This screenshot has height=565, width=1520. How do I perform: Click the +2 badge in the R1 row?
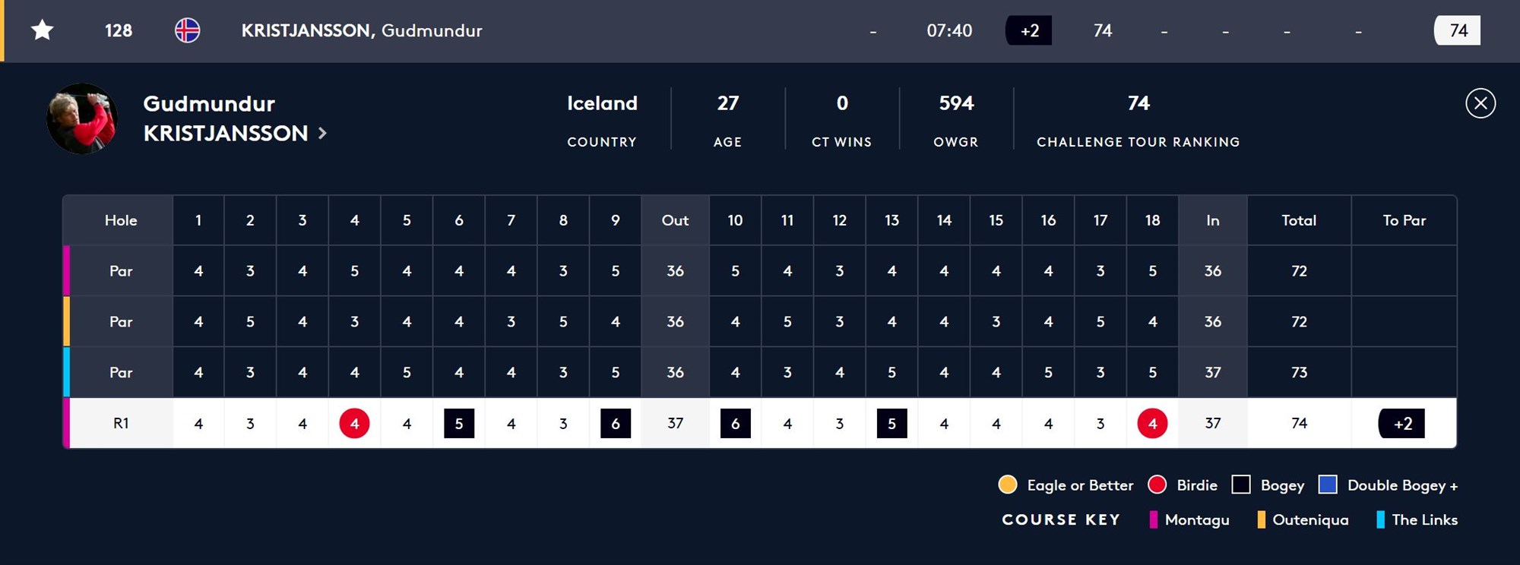(1402, 423)
